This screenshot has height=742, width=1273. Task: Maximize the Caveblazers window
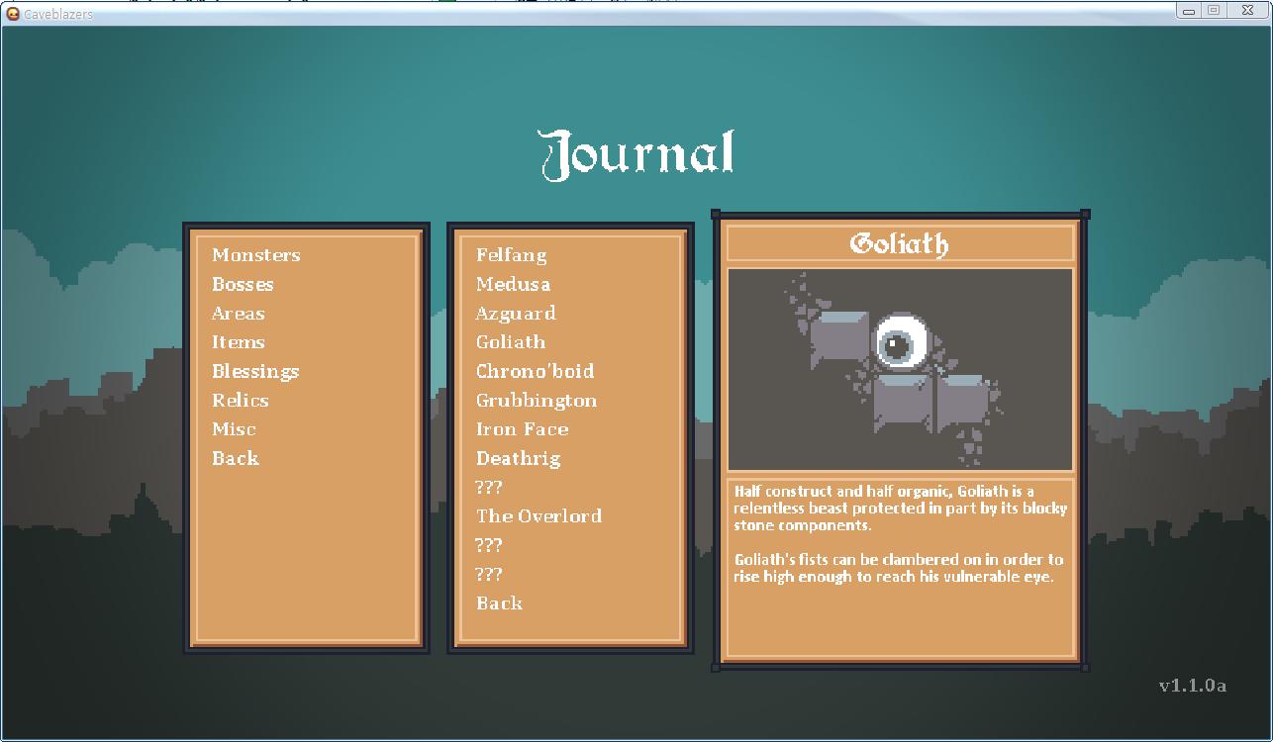tap(1214, 10)
